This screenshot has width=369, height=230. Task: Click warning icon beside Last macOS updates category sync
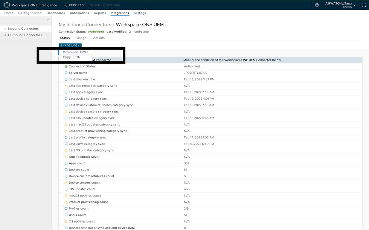[x=66, y=125]
